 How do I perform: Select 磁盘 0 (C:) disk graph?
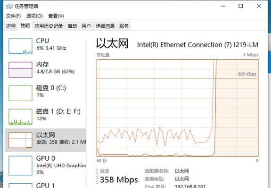click(x=20, y=93)
